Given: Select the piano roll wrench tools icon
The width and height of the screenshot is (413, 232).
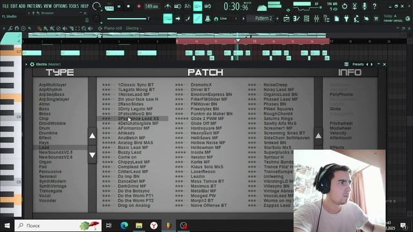Looking at the screenshot, I should [10, 28].
